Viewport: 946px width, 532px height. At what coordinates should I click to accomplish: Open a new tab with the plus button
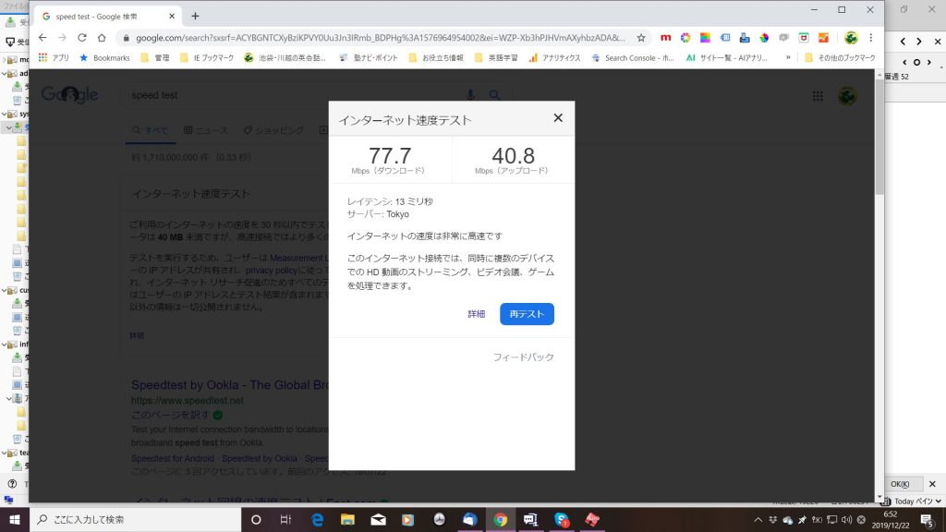(x=195, y=16)
